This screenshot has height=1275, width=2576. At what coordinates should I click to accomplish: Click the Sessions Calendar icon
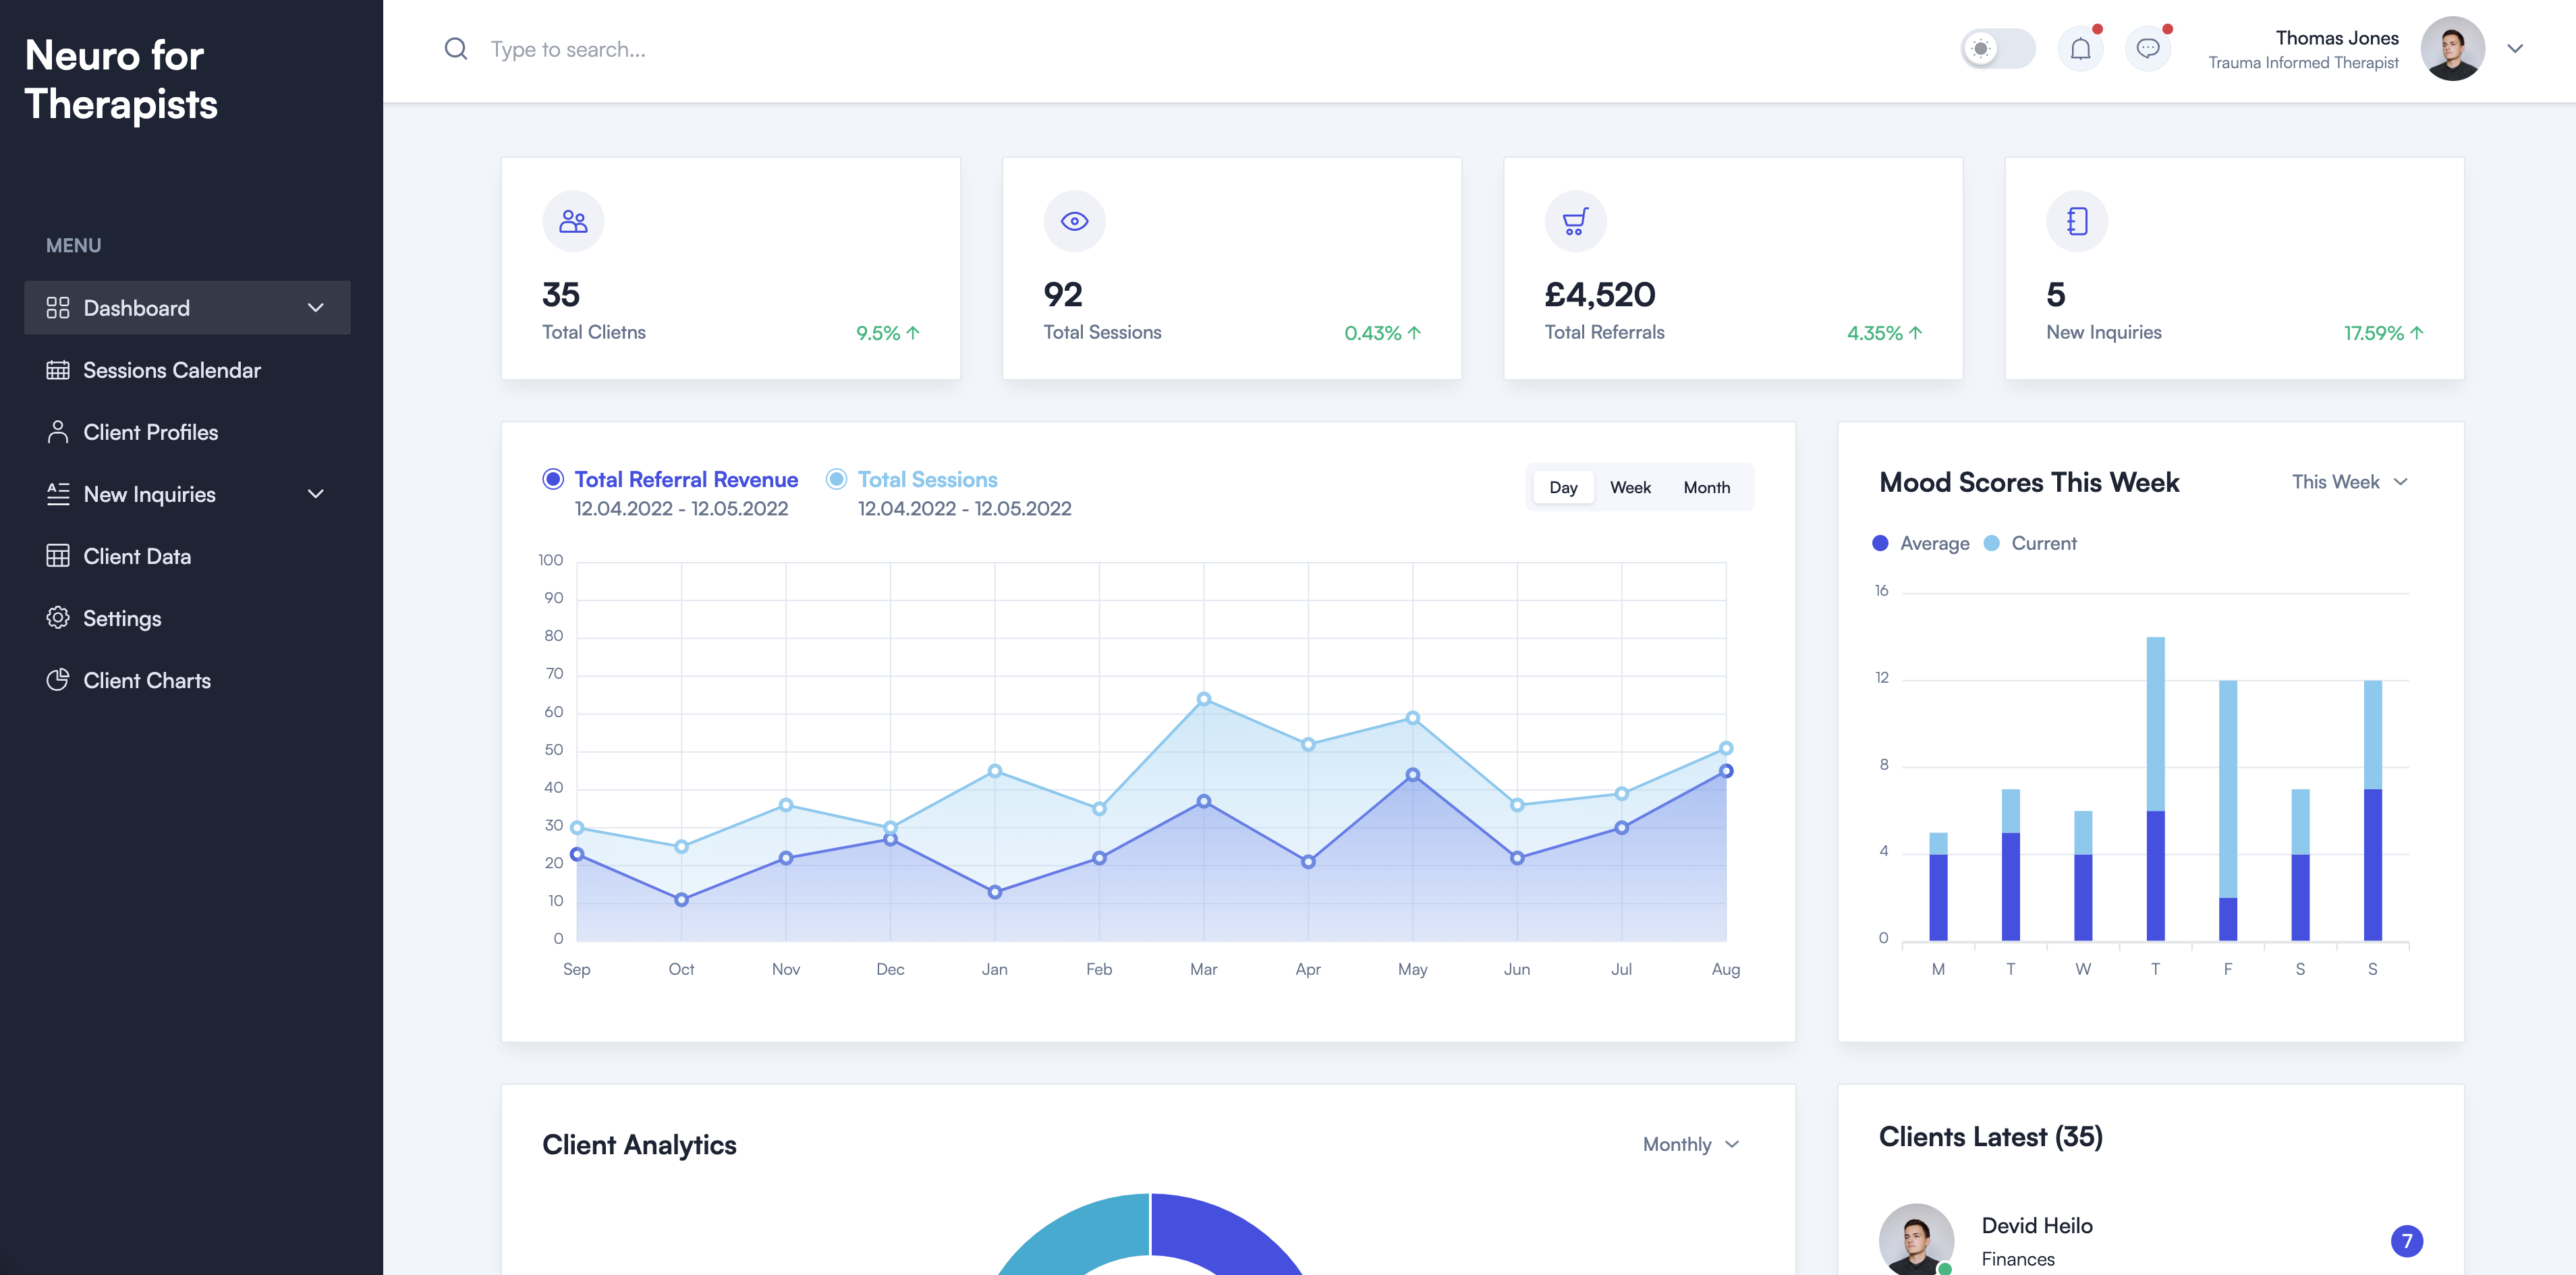[58, 370]
